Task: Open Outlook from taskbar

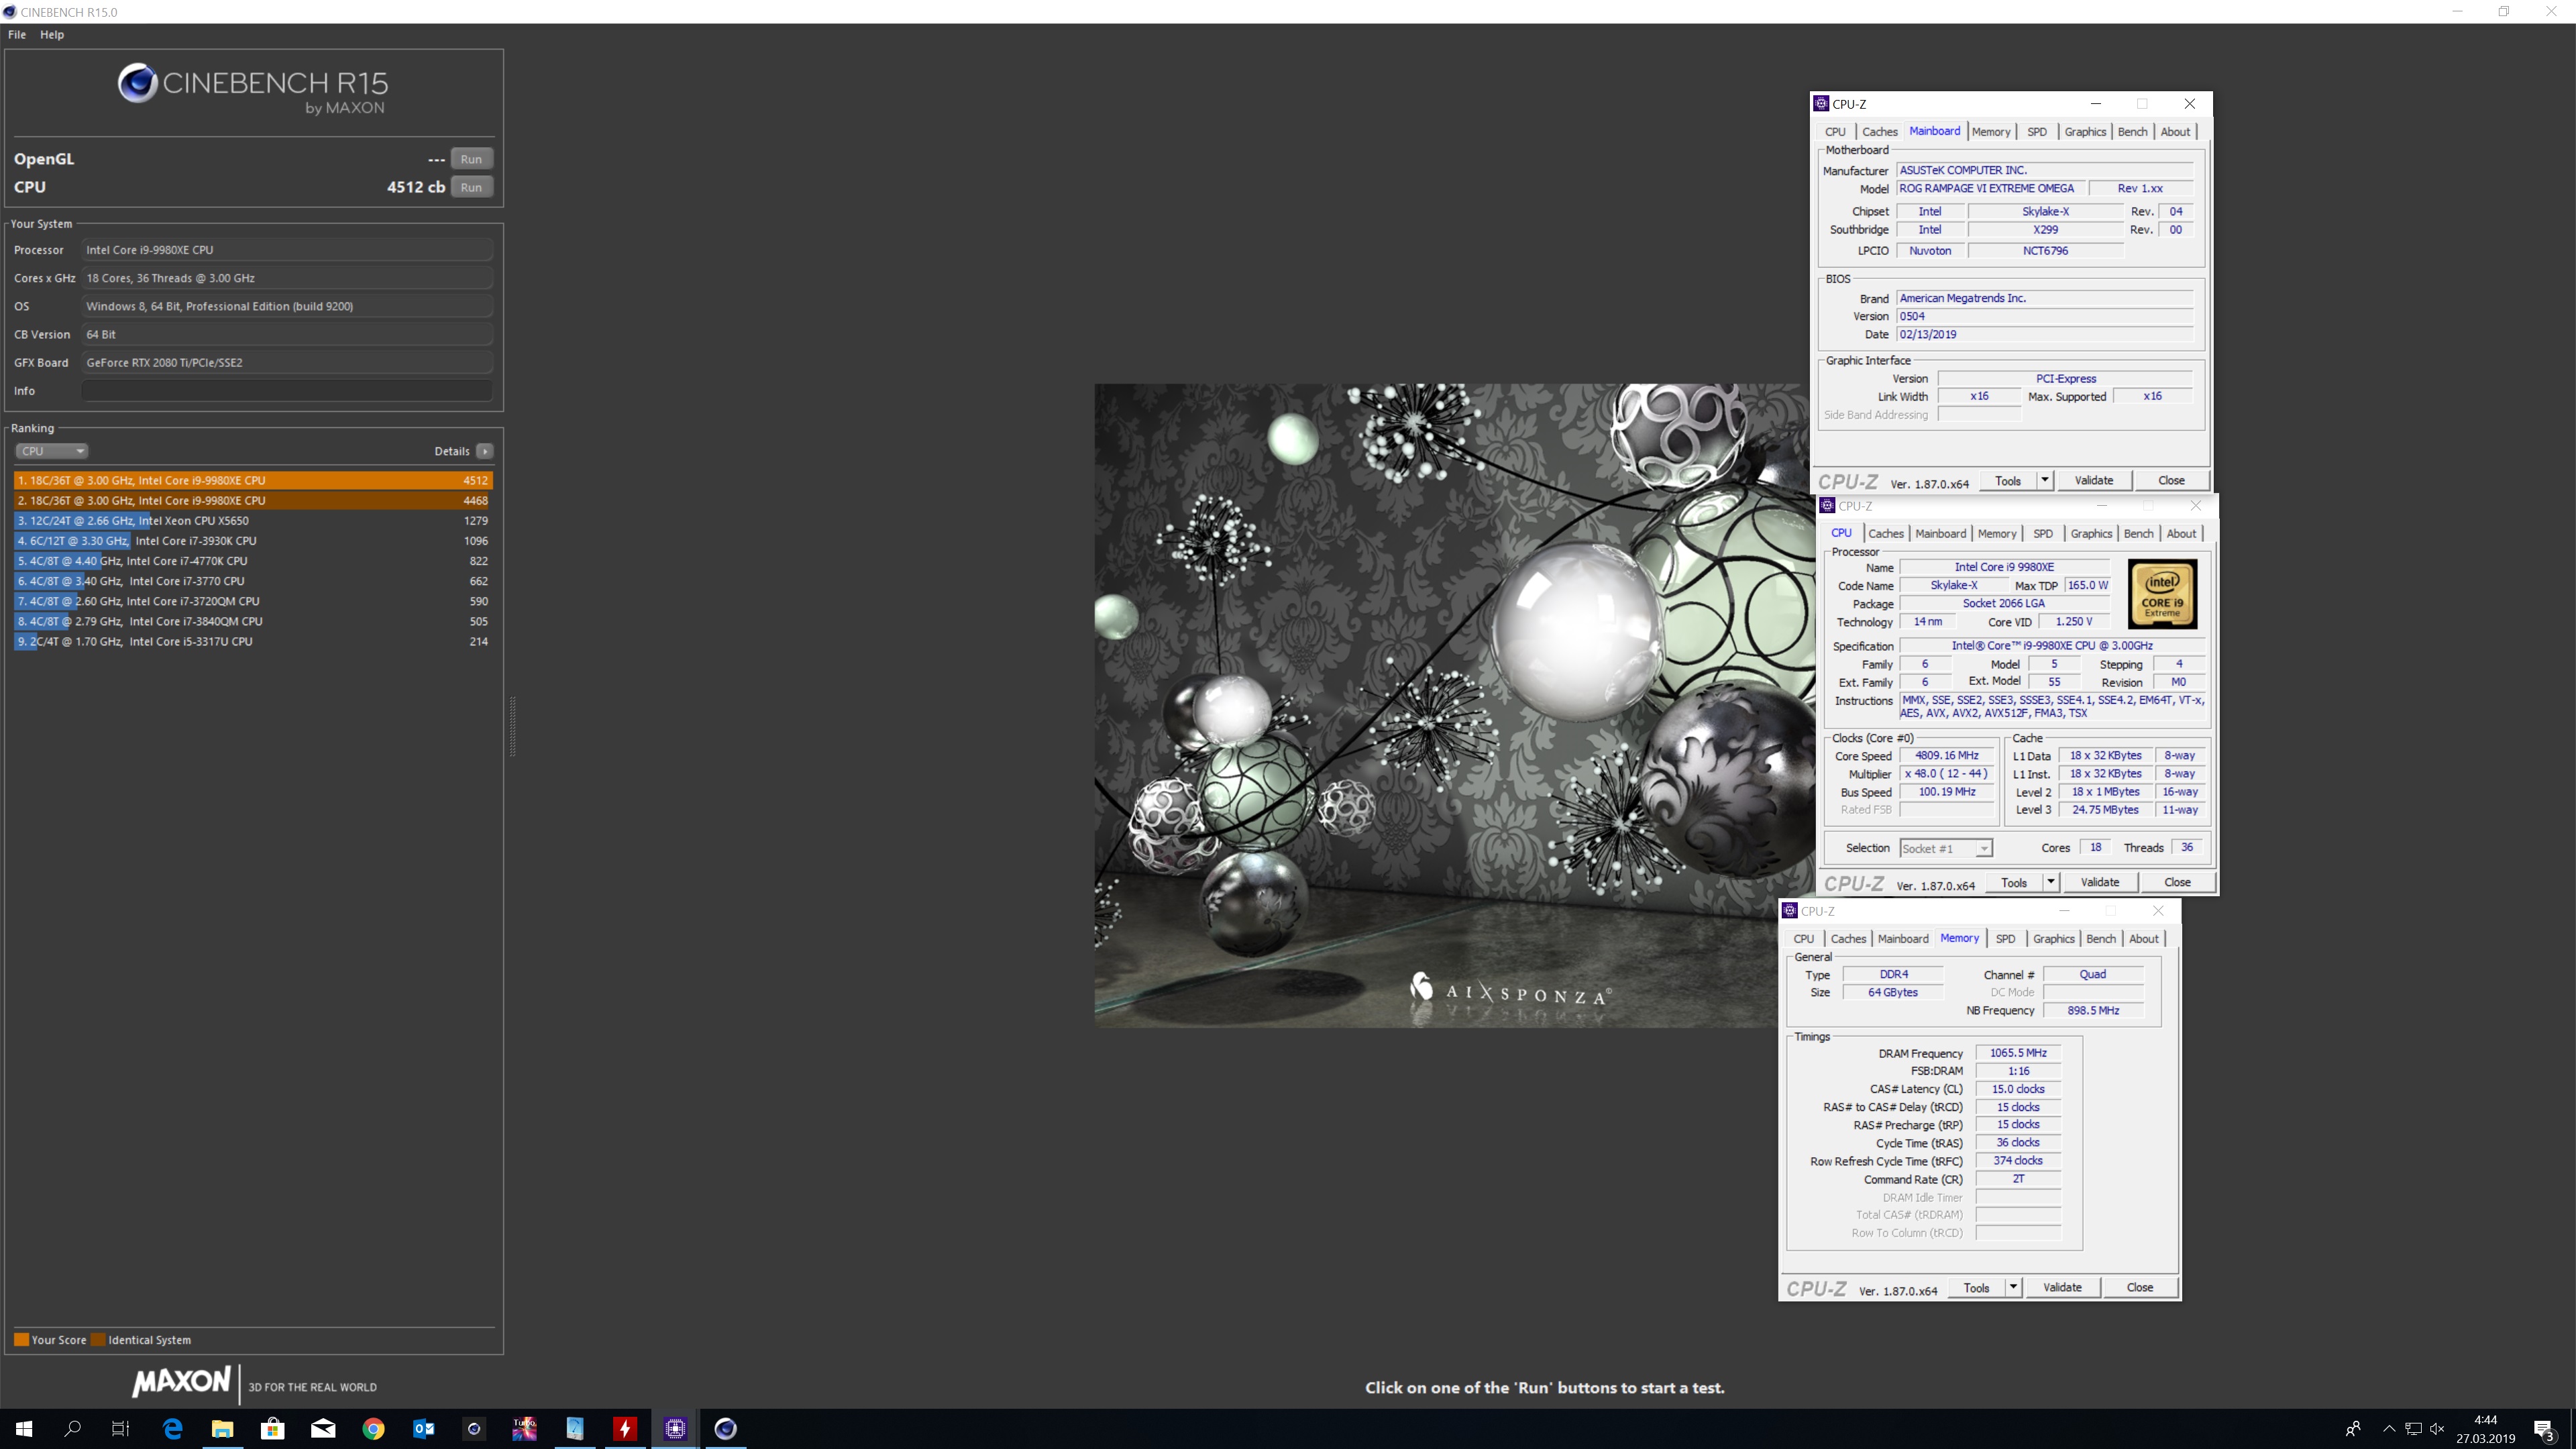Action: tap(423, 1429)
